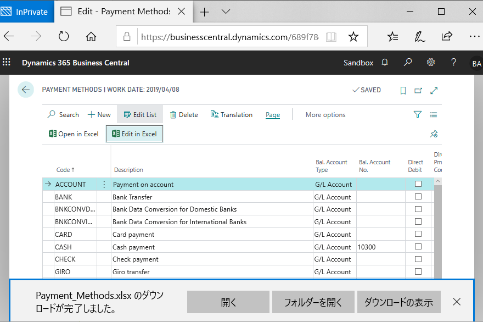Click the browser share icon

click(x=447, y=36)
